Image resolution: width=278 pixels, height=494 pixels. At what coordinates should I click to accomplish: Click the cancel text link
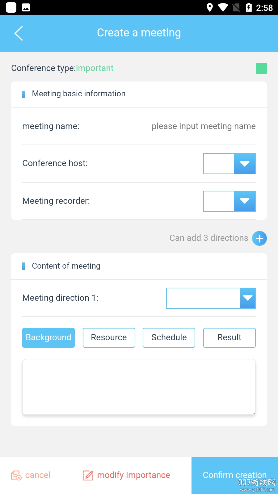[38, 475]
